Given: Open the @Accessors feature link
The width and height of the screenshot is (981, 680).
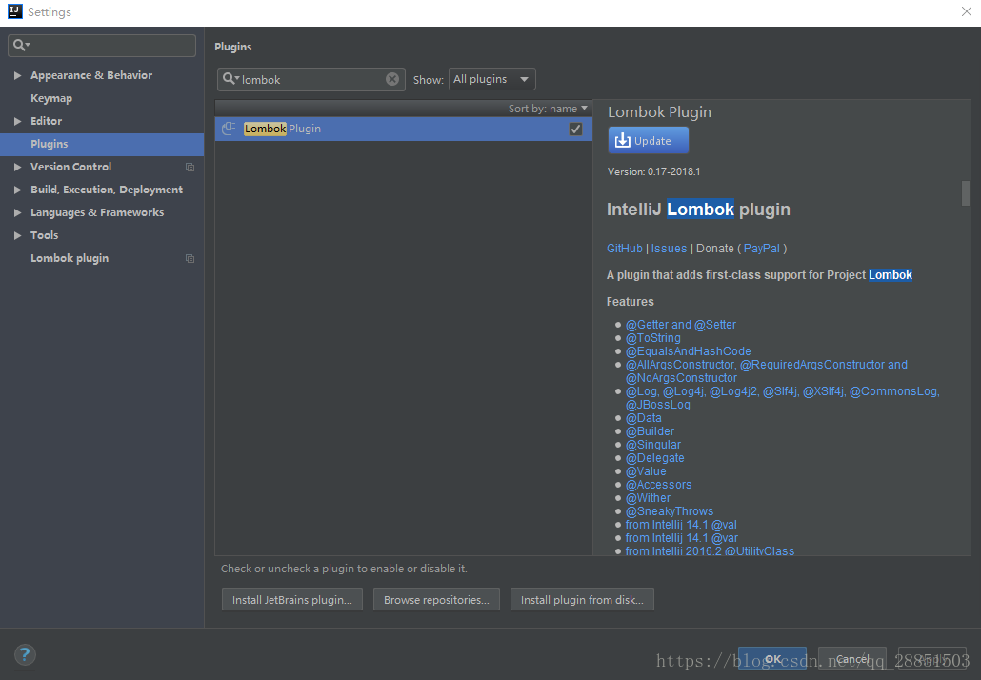Looking at the screenshot, I should pyautogui.click(x=658, y=485).
